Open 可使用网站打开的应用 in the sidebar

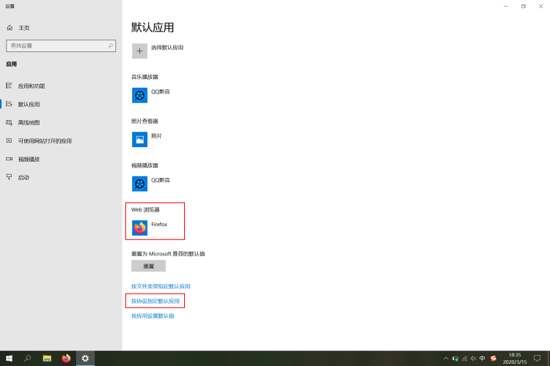pyautogui.click(x=45, y=141)
